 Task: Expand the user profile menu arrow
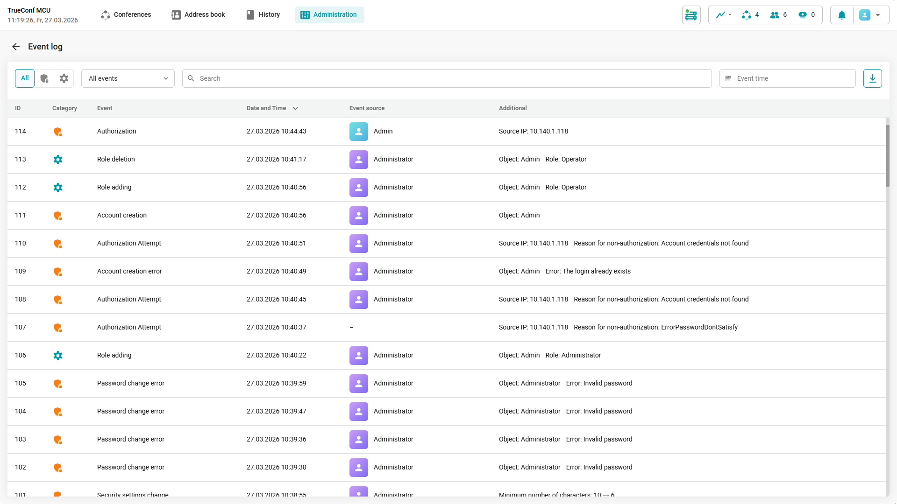pos(878,15)
